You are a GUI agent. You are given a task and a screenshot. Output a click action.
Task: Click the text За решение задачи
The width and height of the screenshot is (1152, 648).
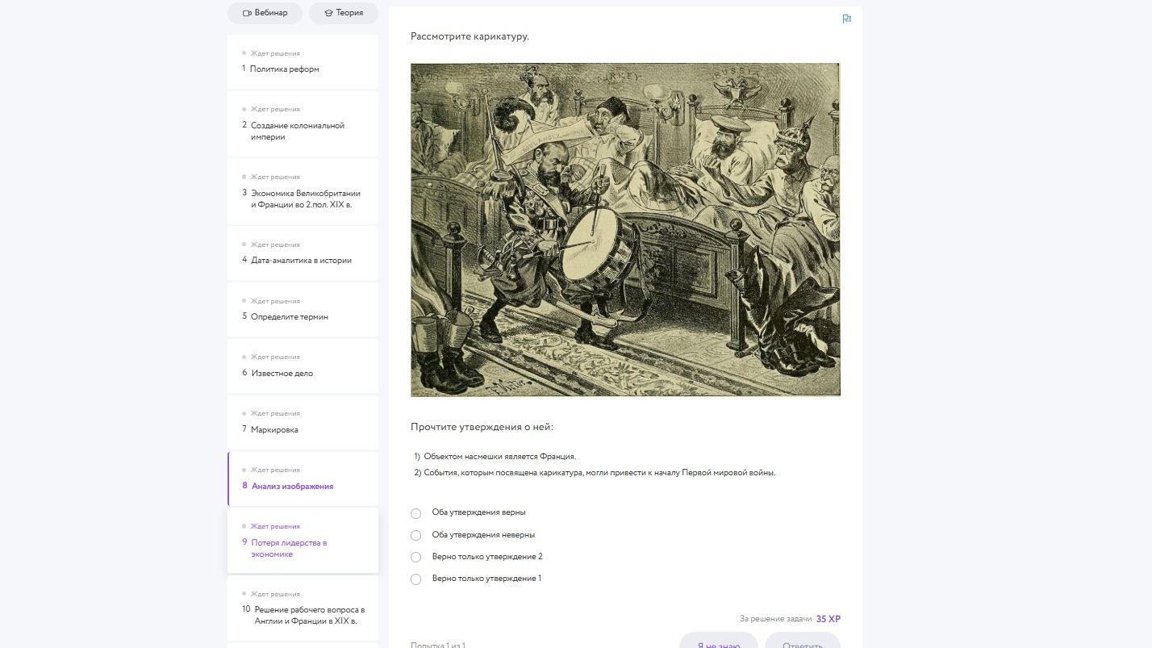pos(775,619)
